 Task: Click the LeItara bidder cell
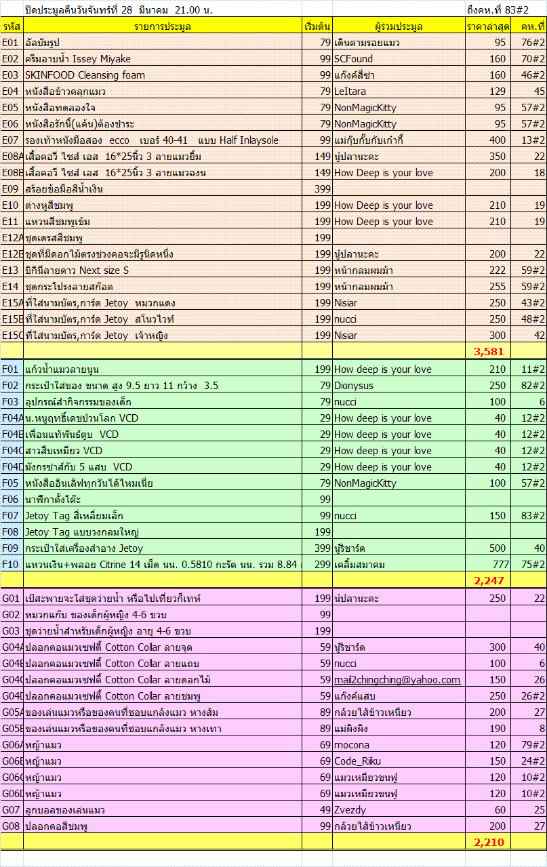click(399, 92)
